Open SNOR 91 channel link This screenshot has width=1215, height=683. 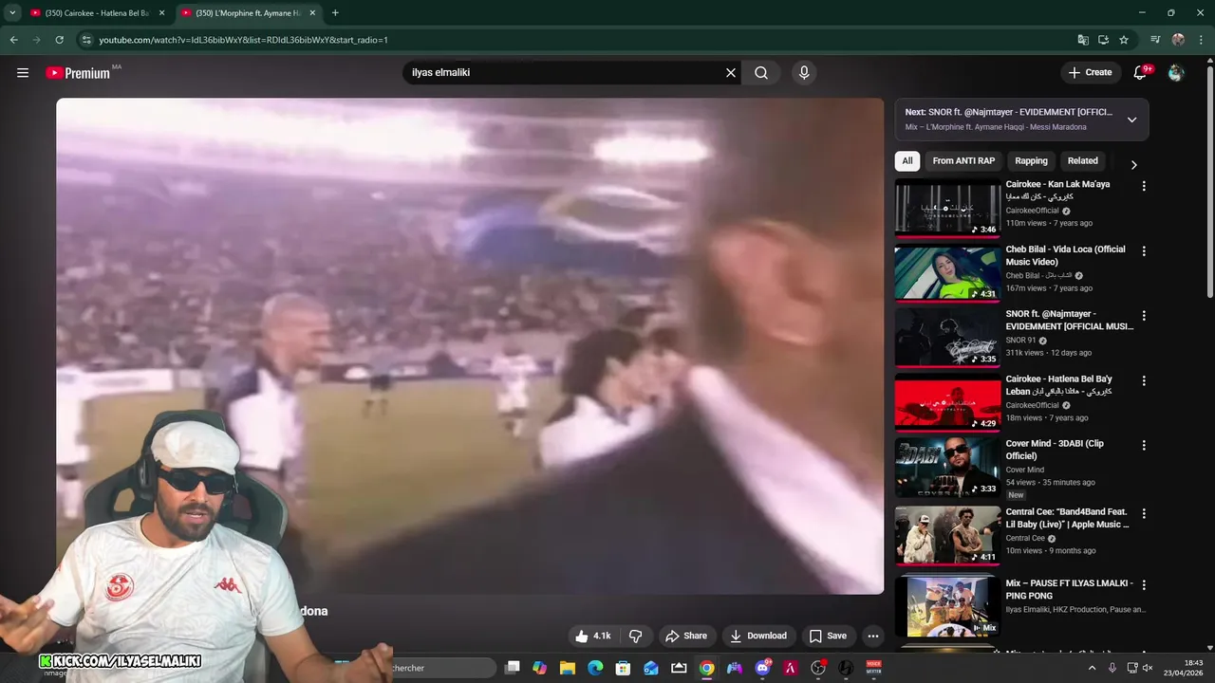(x=1020, y=341)
